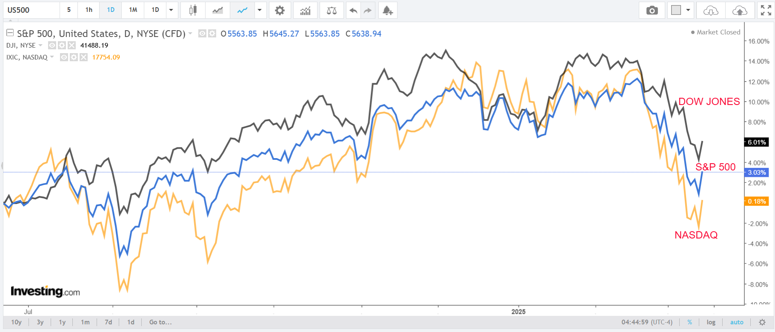The image size is (775, 332).
Task: Expand the time interval dropdown arrow
Action: point(171,10)
